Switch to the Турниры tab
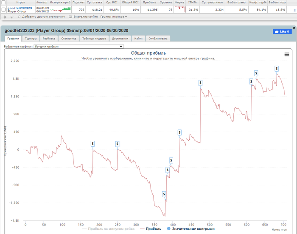297x234 pixels. (31, 39)
